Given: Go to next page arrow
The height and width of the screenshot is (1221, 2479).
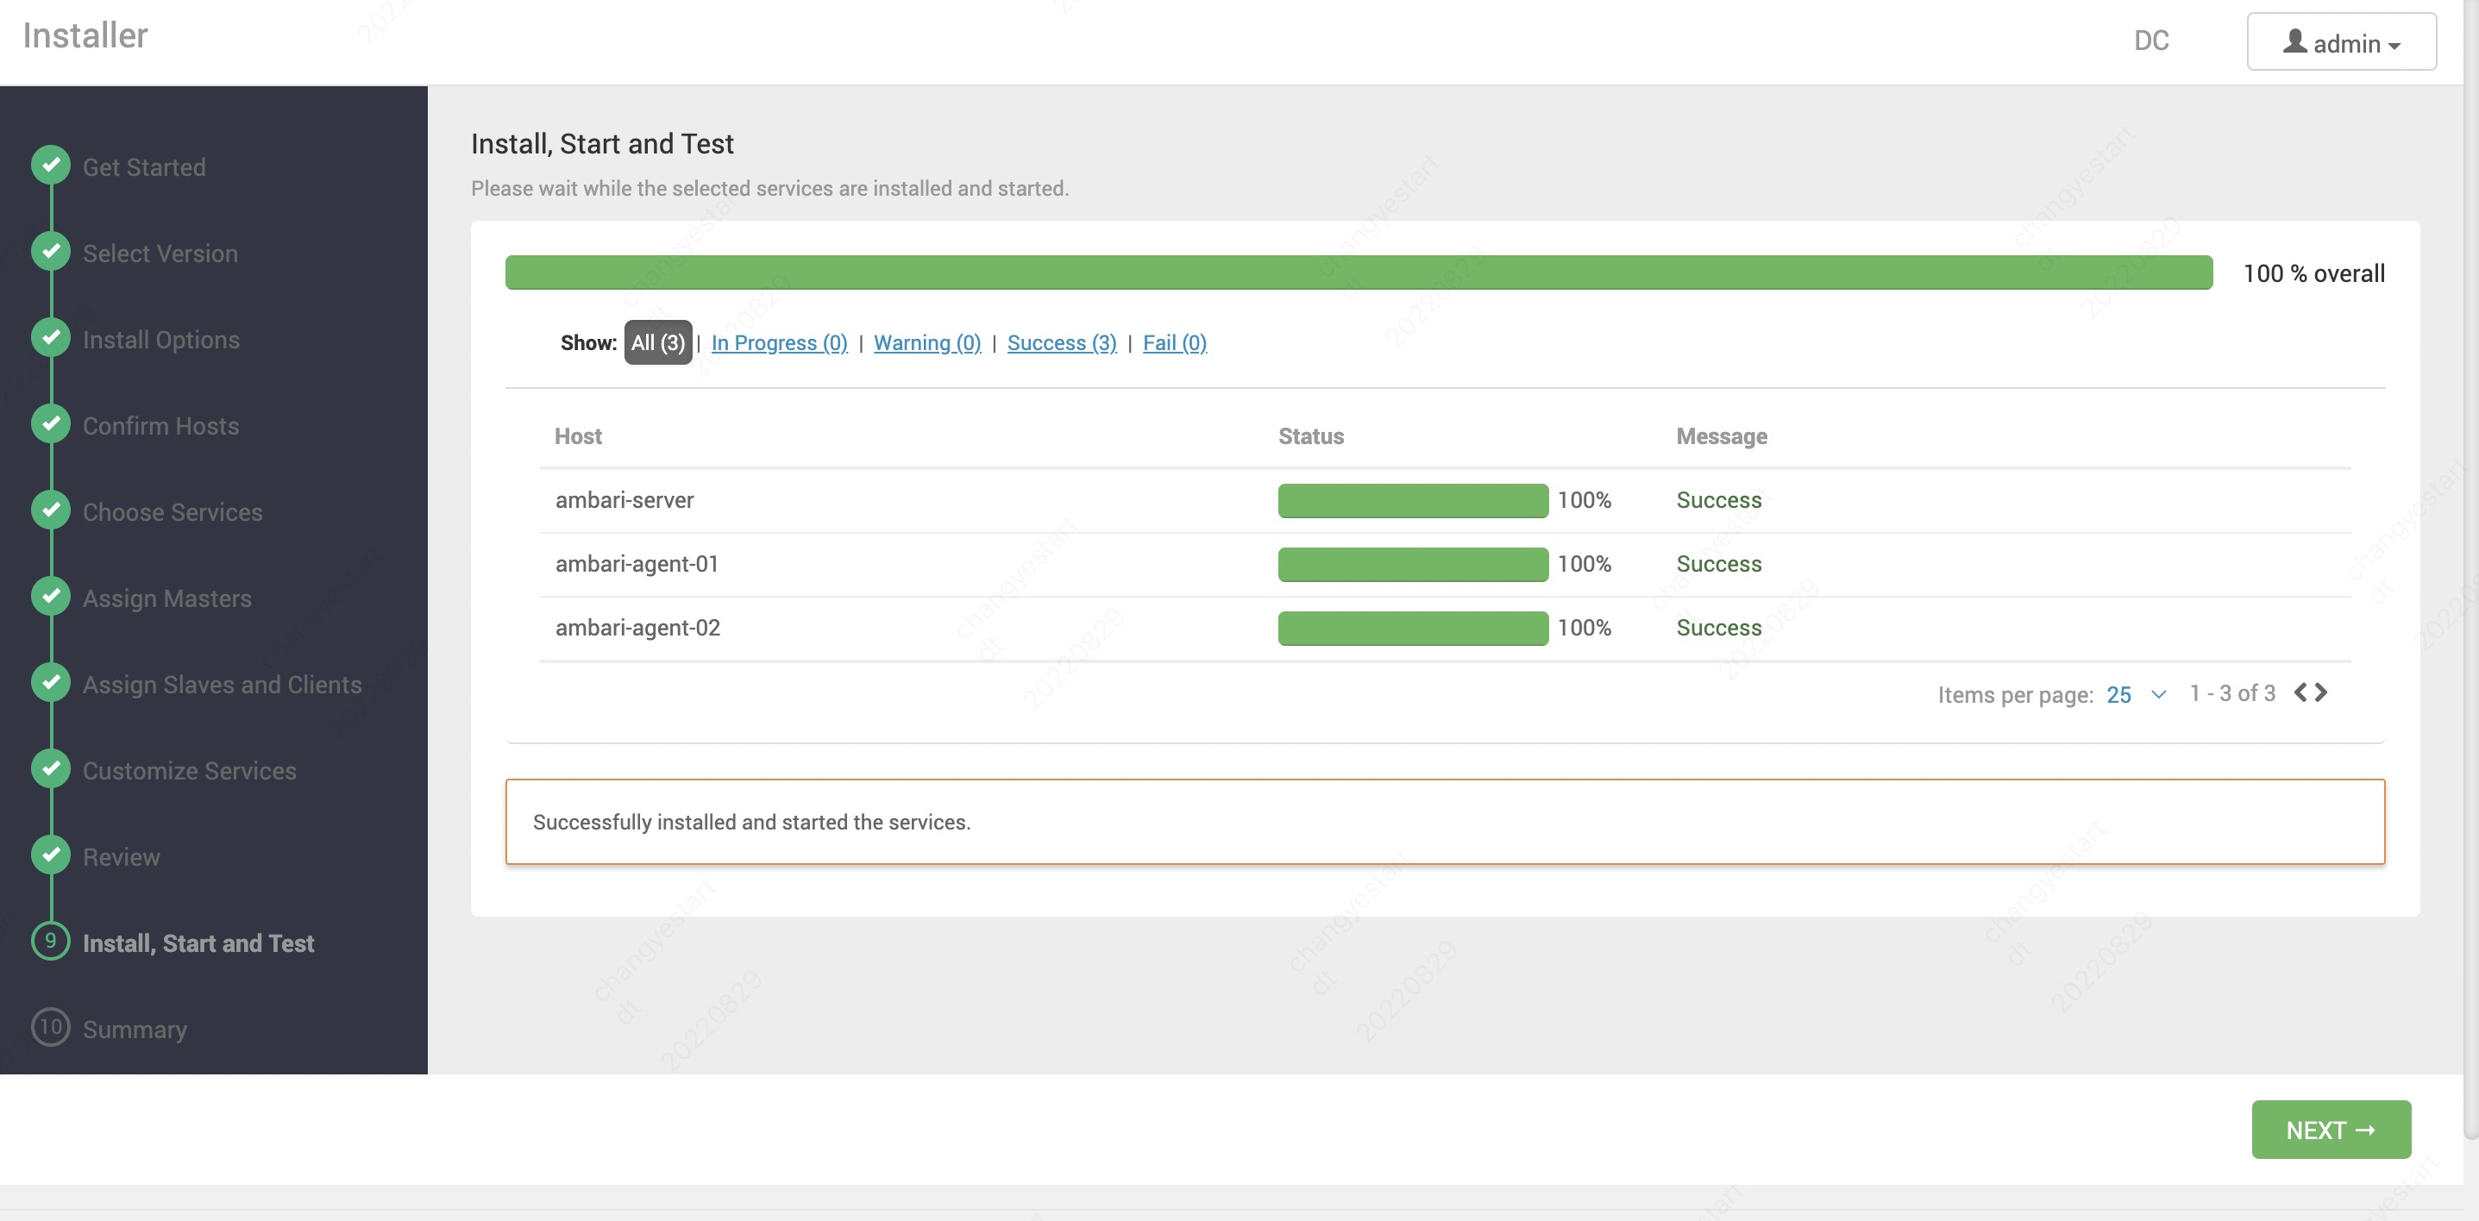Looking at the screenshot, I should coord(2322,692).
